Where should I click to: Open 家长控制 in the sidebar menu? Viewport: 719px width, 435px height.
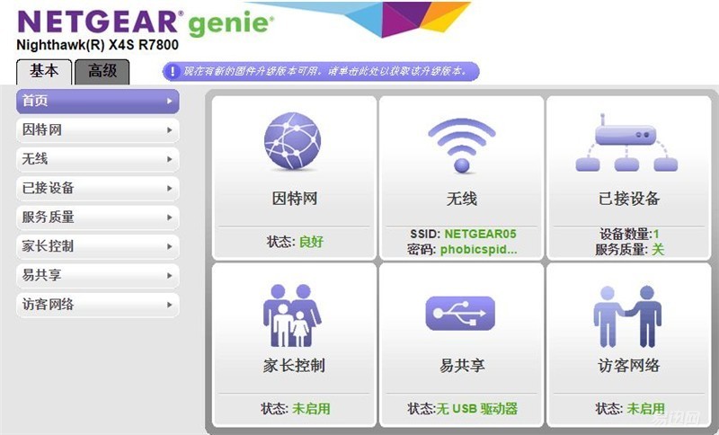[x=98, y=246]
